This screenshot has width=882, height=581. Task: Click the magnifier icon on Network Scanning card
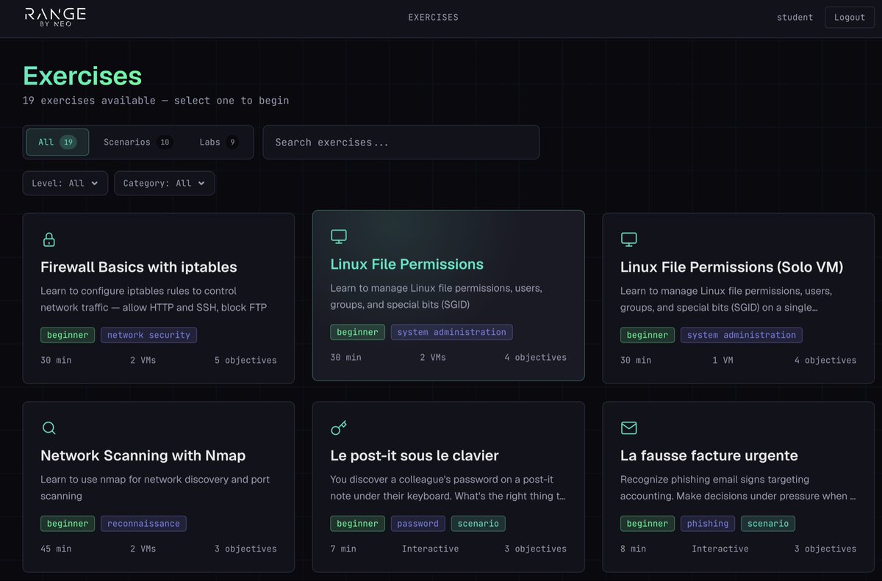(49, 427)
